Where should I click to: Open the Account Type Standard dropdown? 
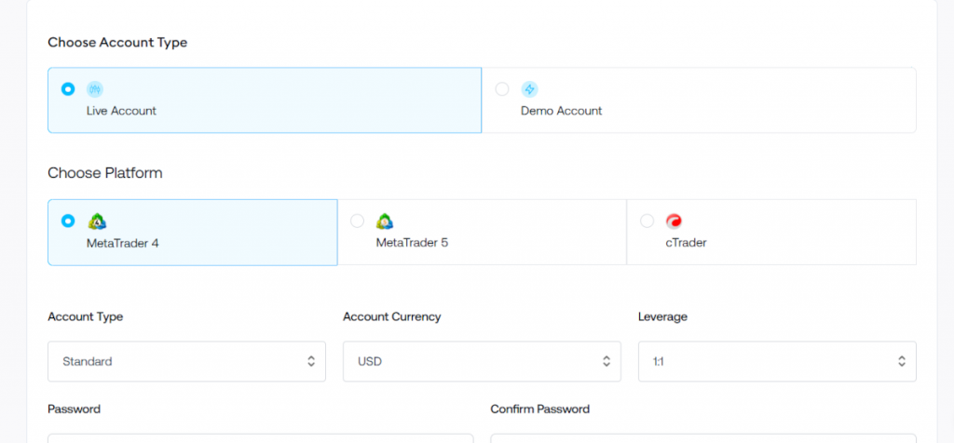point(186,362)
